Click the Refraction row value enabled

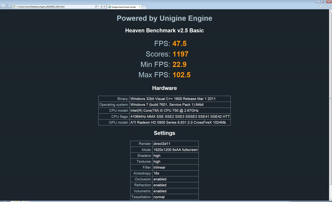(x=176, y=185)
